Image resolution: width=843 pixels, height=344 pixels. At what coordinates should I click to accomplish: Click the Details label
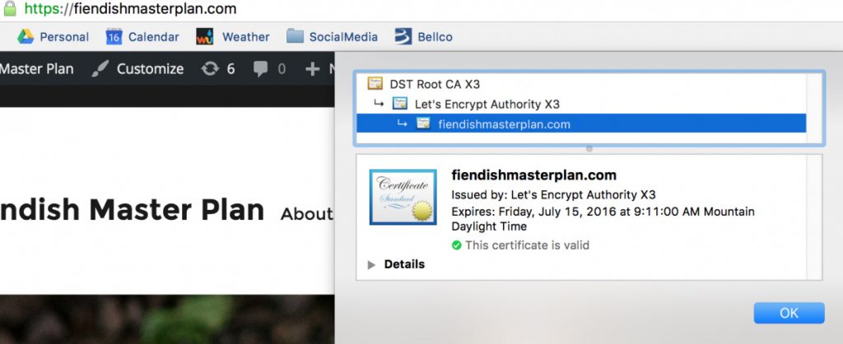[404, 264]
